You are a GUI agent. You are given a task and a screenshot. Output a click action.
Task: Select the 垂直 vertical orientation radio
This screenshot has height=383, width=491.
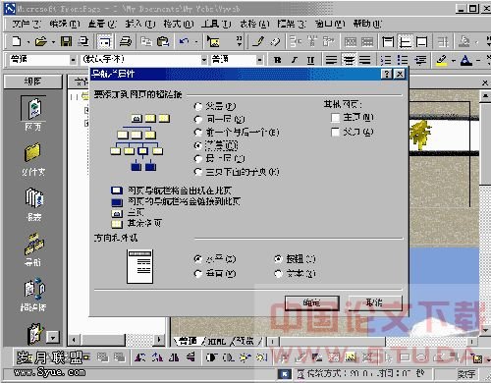tap(197, 273)
